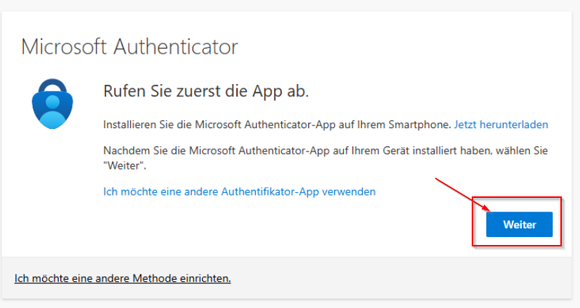Screen dimensions: 580x308
Task: Choose 'Ich möchte eine andere Authentifikator-App verwenden'
Action: pos(240,192)
